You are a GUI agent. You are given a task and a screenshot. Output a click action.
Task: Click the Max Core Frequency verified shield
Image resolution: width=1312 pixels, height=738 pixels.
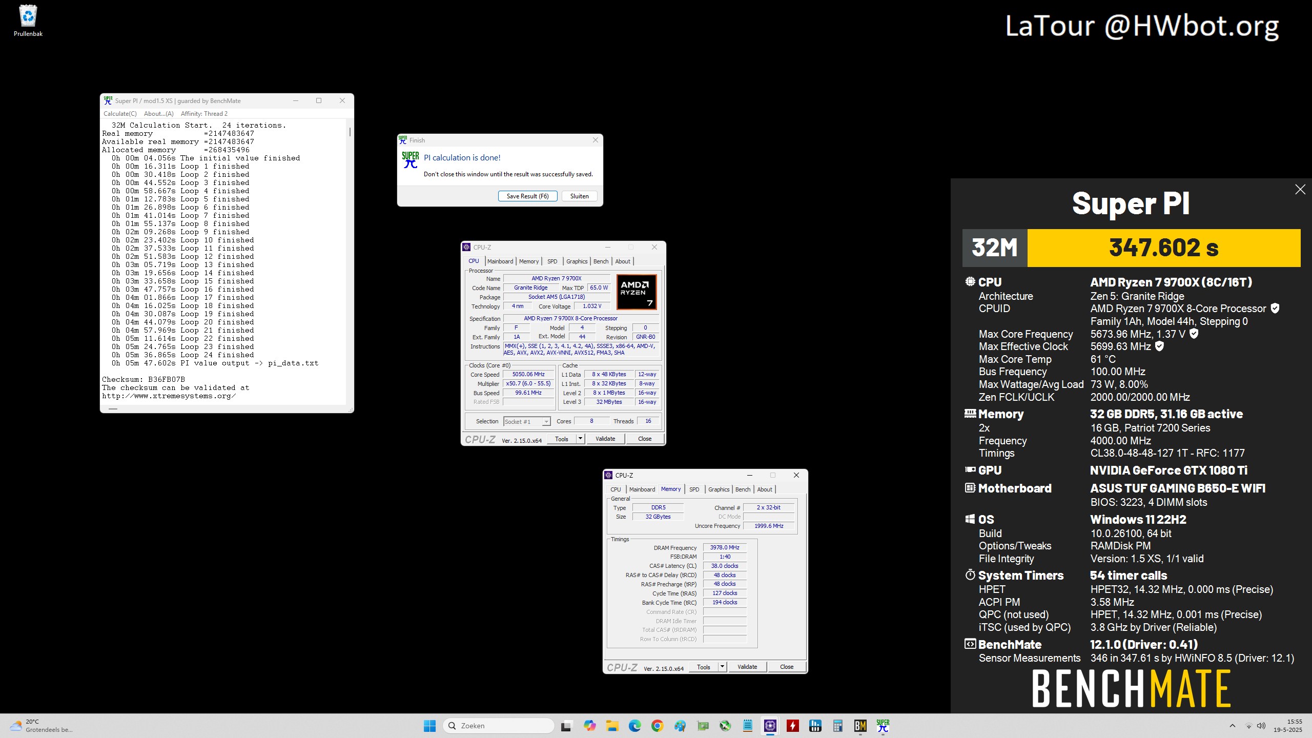pos(1194,334)
